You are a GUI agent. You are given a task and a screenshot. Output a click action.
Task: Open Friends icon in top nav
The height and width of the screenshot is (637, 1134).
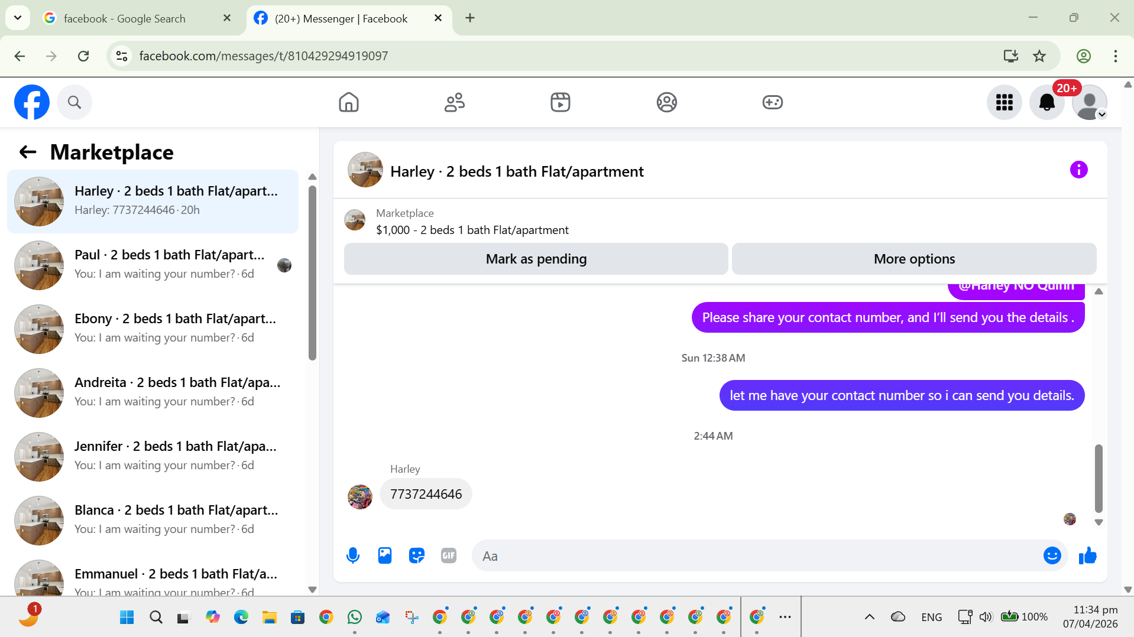[455, 102]
